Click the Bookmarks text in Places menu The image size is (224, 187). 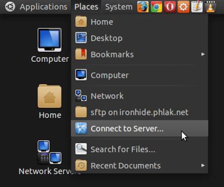pyautogui.click(x=112, y=54)
